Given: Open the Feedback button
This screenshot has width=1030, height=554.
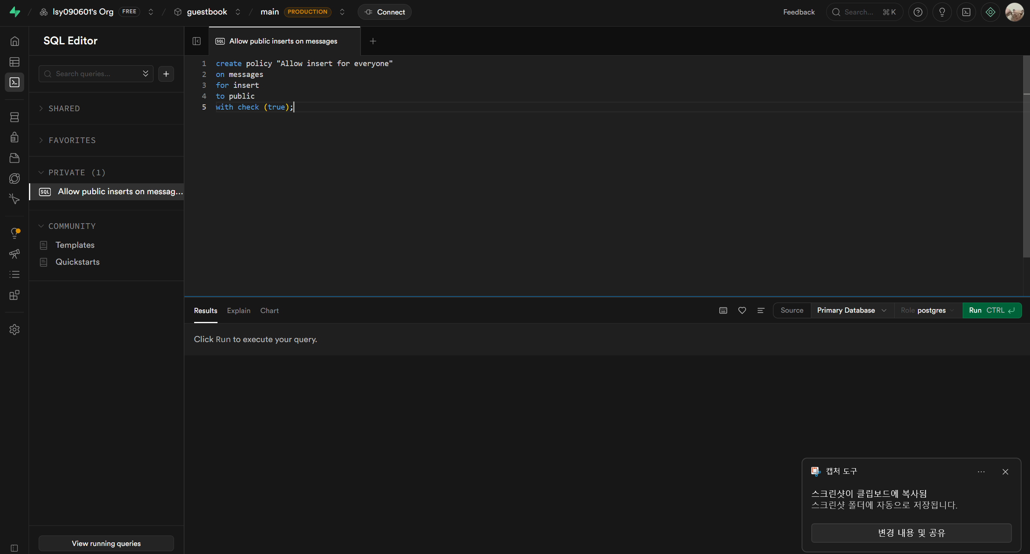Looking at the screenshot, I should (x=799, y=12).
